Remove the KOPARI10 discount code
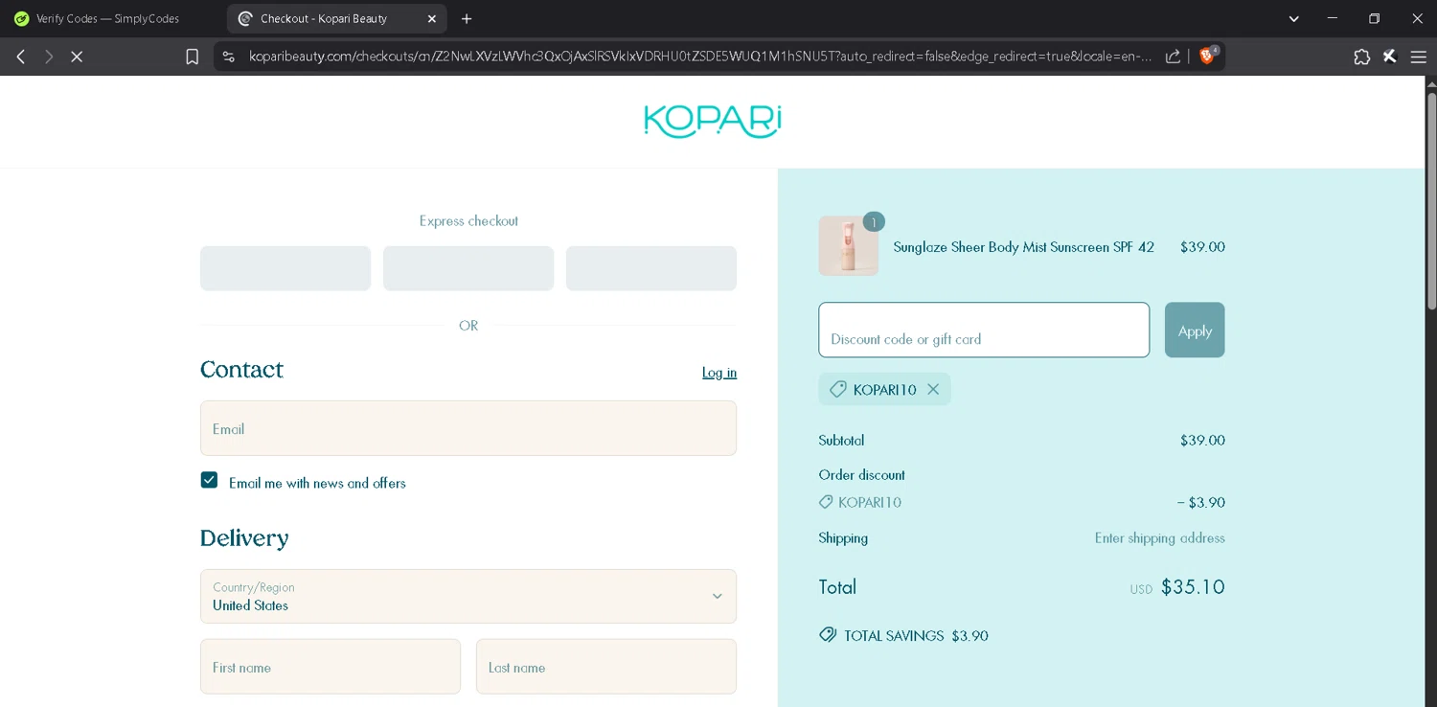The image size is (1437, 707). (933, 389)
